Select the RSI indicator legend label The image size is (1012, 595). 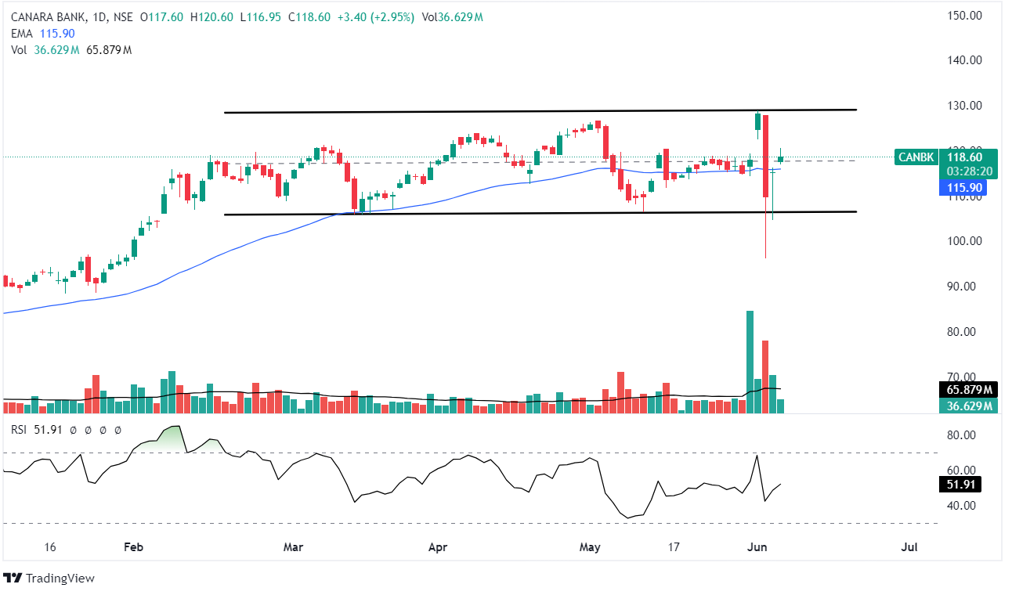coord(20,429)
